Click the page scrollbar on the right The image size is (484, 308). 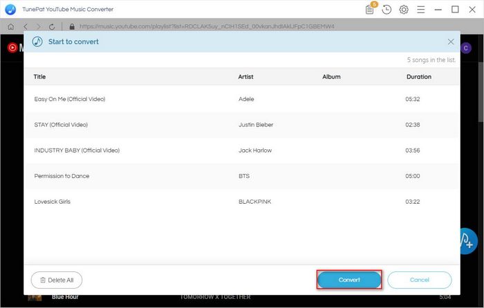click(x=481, y=93)
